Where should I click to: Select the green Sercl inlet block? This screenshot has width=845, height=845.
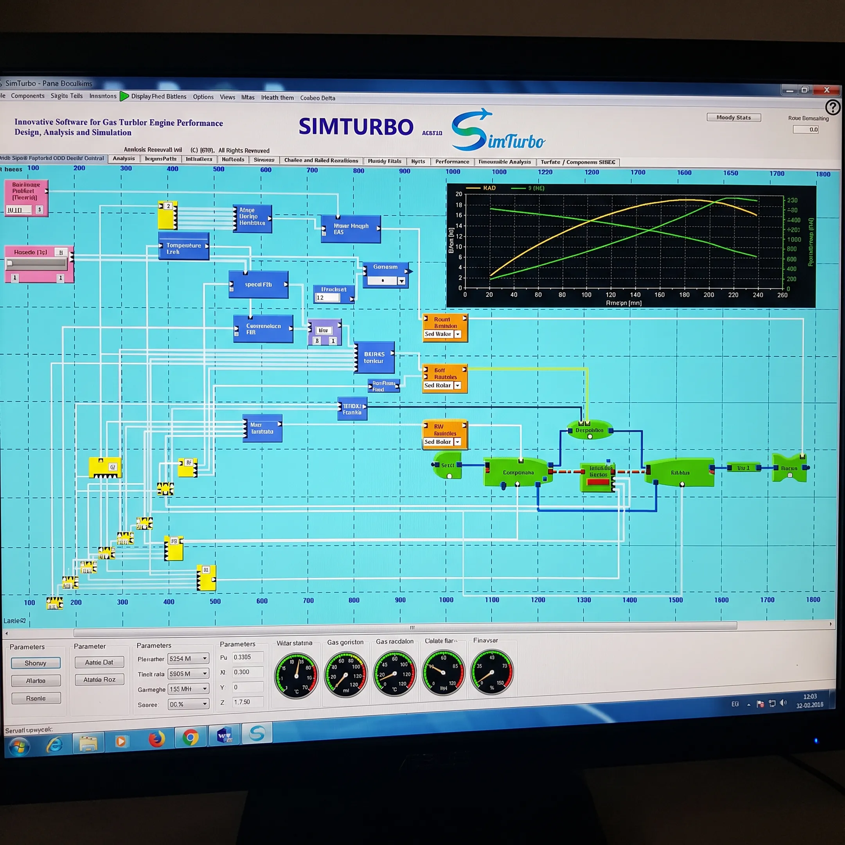[447, 466]
